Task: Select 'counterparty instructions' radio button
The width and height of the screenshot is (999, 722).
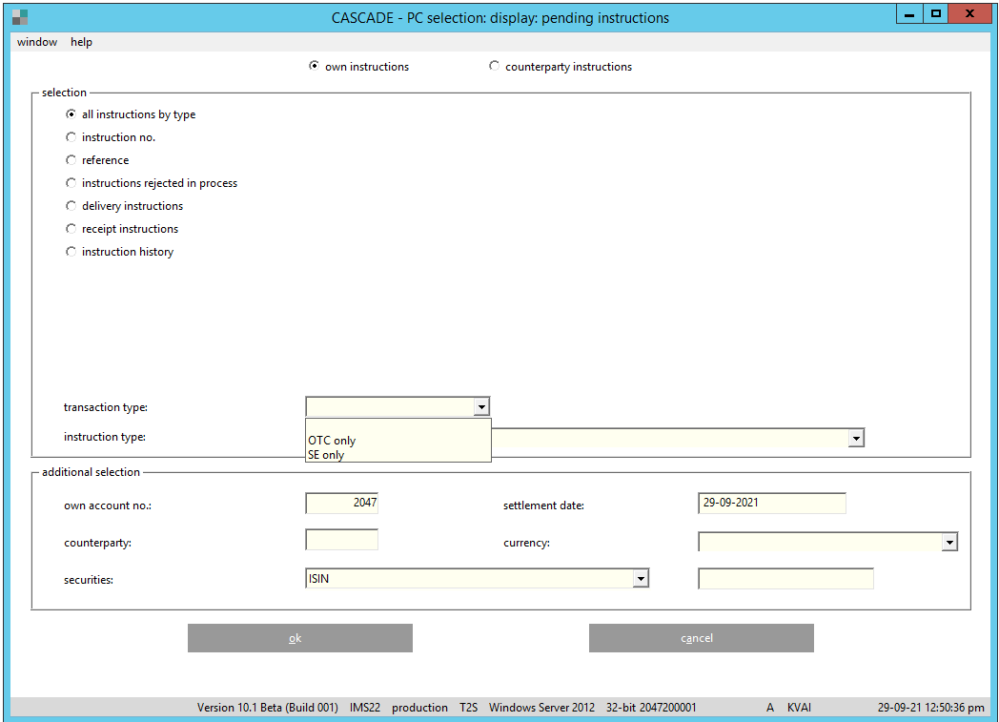Action: pyautogui.click(x=494, y=67)
